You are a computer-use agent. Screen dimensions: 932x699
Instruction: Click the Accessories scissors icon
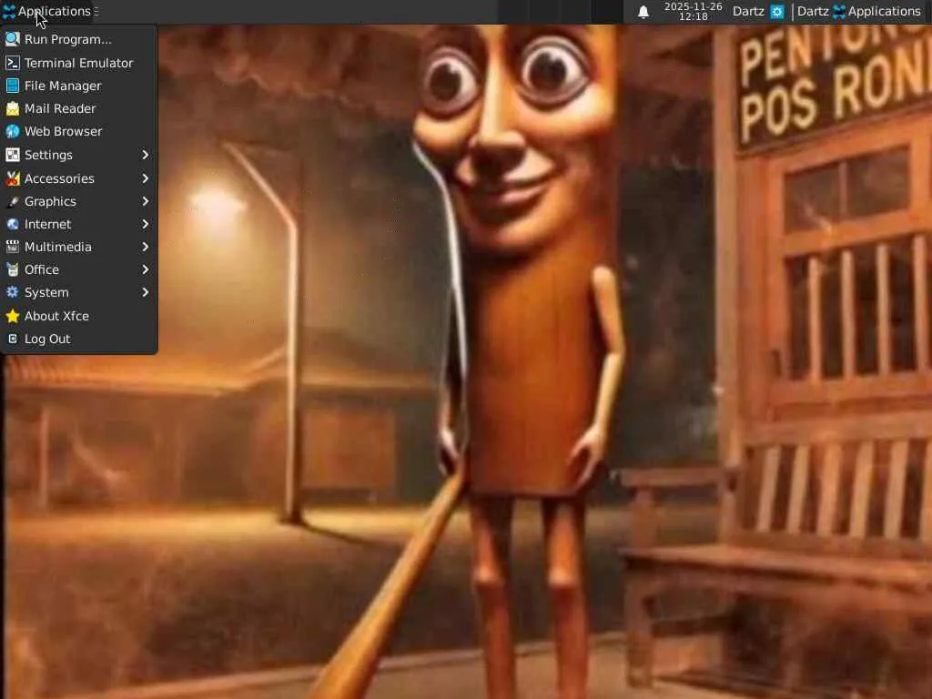[13, 178]
